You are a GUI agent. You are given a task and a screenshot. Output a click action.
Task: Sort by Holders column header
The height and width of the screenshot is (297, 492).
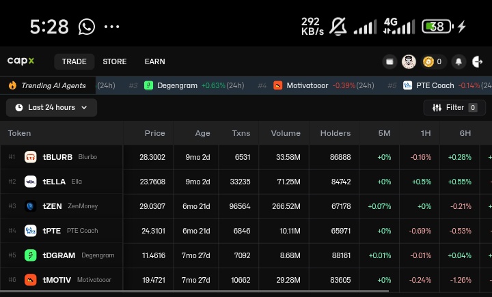(336, 133)
